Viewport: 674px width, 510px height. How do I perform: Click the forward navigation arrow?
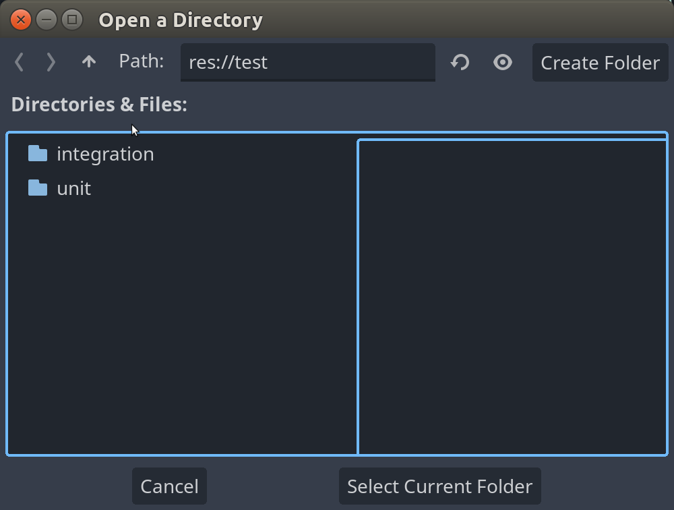pos(51,62)
